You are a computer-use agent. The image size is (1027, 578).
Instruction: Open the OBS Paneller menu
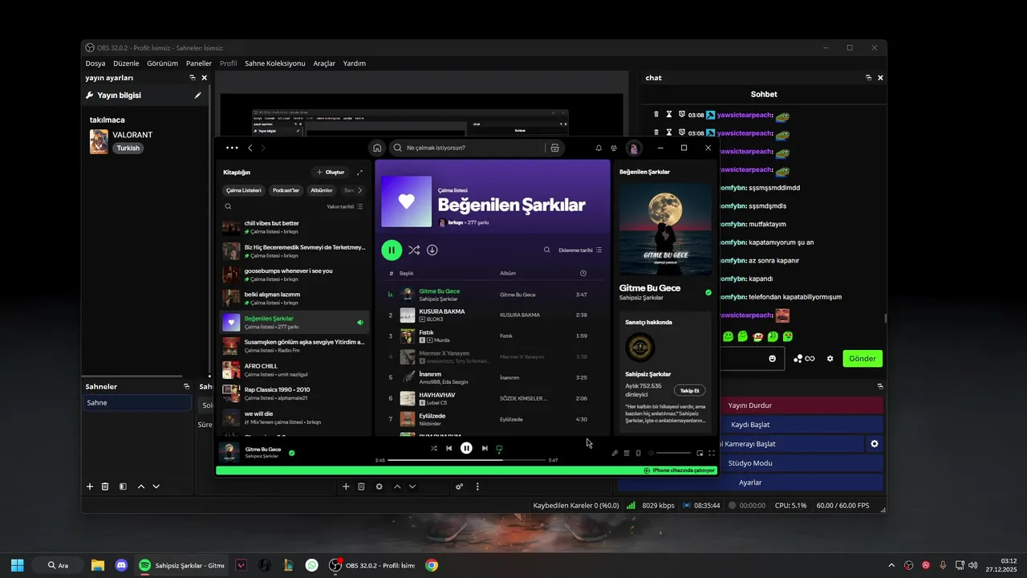tap(199, 63)
